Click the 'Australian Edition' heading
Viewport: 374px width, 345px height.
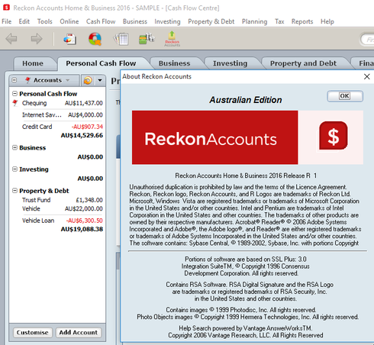pyautogui.click(x=246, y=100)
